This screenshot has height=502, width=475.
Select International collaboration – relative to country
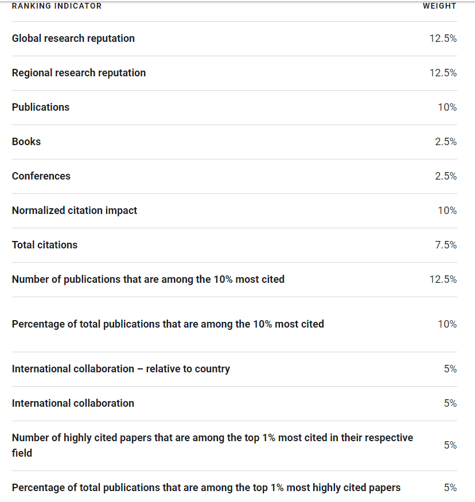[x=120, y=369]
